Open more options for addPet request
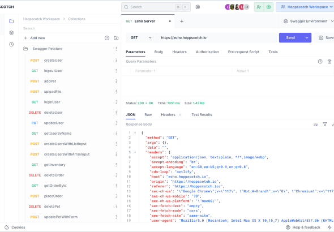This screenshot has height=232, width=334. pyautogui.click(x=116, y=81)
